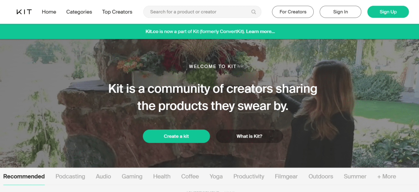Open the Gaming category tab

(132, 176)
